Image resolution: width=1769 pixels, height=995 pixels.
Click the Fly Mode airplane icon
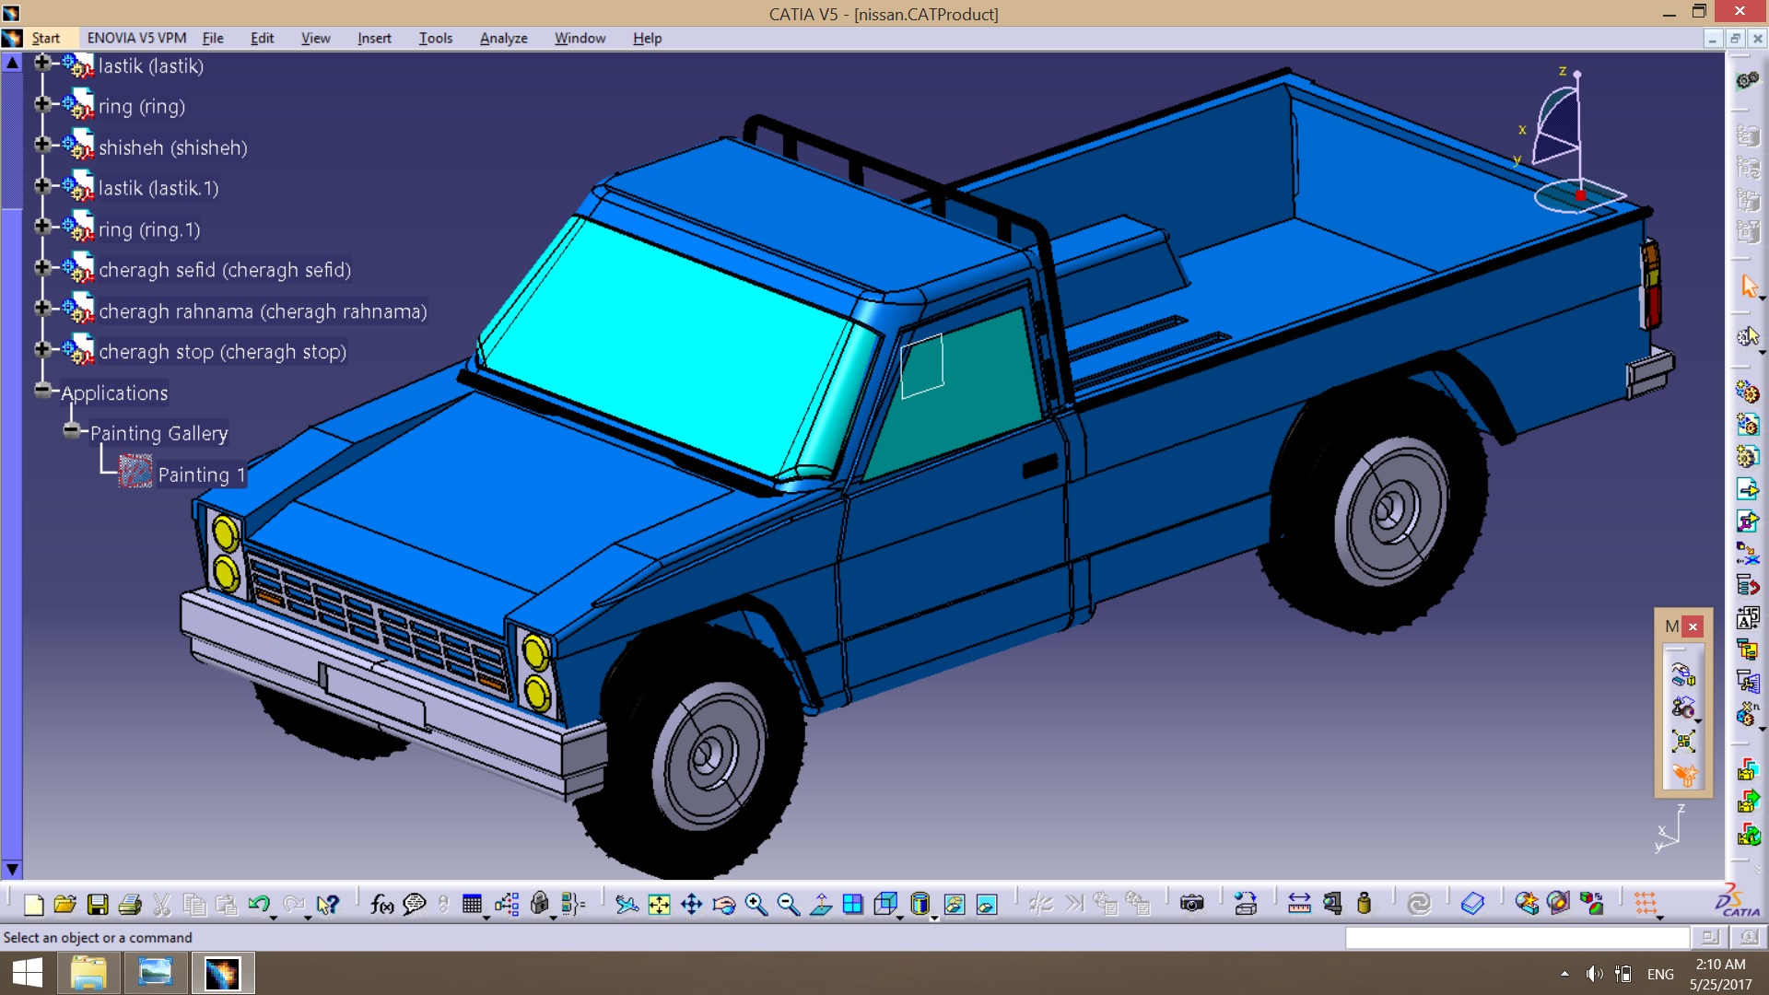627,905
